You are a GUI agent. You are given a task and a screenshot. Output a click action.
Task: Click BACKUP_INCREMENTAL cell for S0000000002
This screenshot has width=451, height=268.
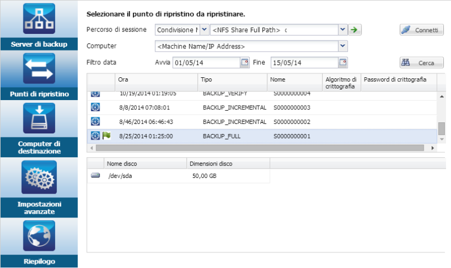coord(235,122)
